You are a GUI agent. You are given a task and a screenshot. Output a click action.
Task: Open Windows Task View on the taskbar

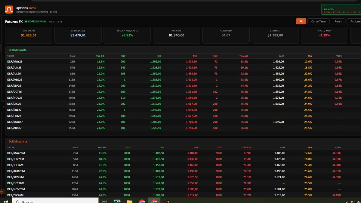click(x=104, y=201)
